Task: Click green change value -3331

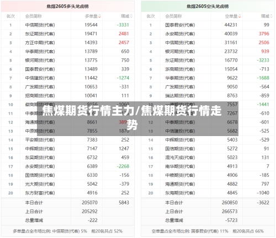Action: point(123,25)
